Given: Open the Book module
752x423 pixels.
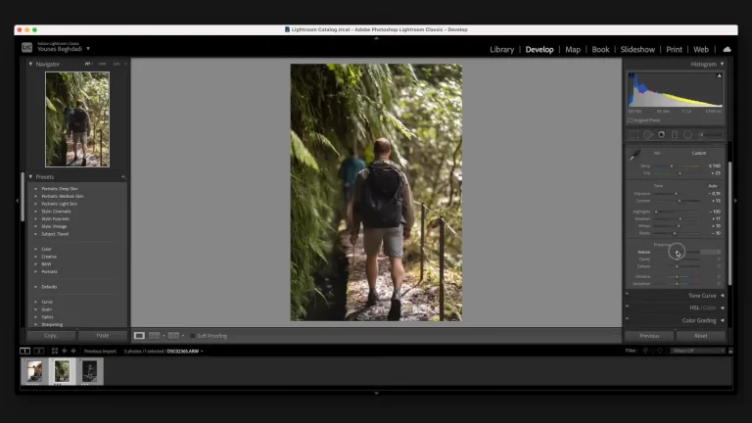Looking at the screenshot, I should click(x=600, y=49).
